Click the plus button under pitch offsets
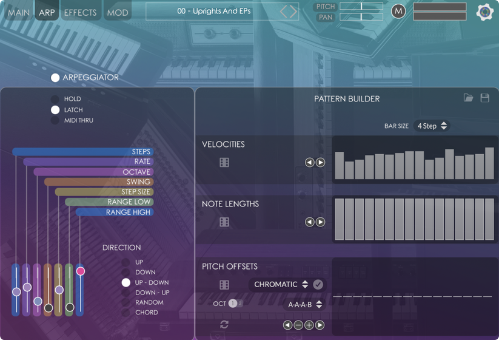The width and height of the screenshot is (499, 340). coord(309,325)
